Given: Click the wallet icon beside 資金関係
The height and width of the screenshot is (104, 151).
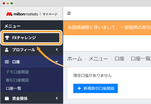Looking at the screenshot, I should point(7,99).
